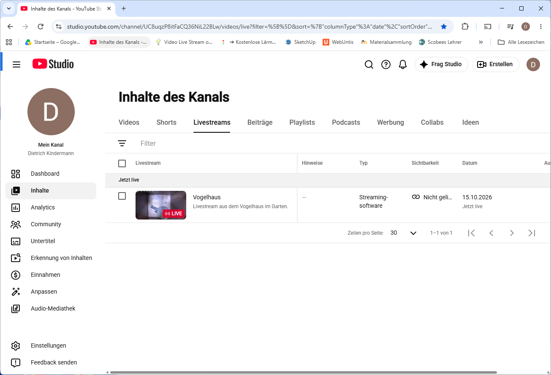The width and height of the screenshot is (551, 375).
Task: Select the Vogelhaus livestream checkbox
Action: [x=122, y=196]
